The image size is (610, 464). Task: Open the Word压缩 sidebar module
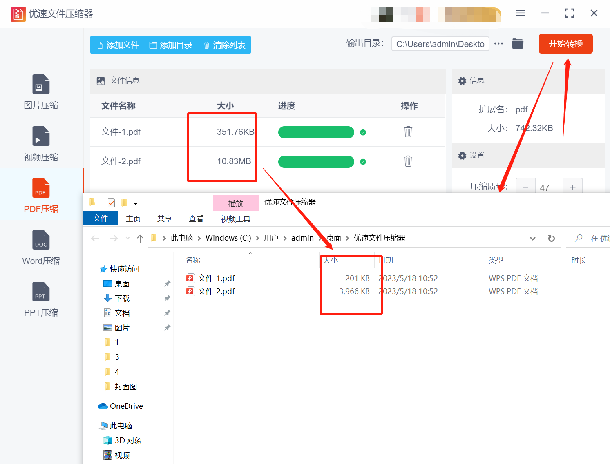click(41, 248)
